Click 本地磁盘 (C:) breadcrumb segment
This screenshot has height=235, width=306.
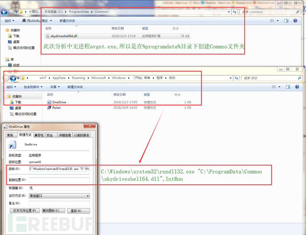click(53, 12)
